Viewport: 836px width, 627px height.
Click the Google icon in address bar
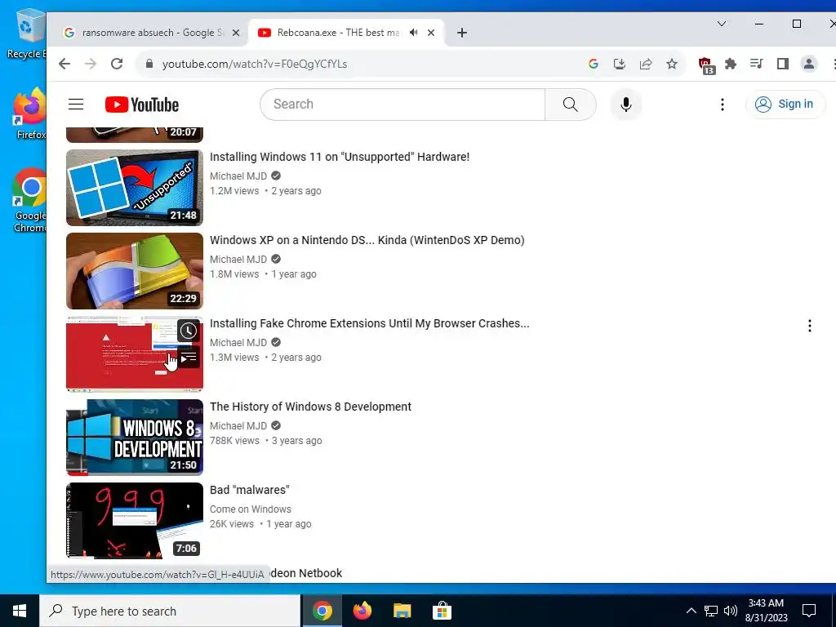click(593, 64)
